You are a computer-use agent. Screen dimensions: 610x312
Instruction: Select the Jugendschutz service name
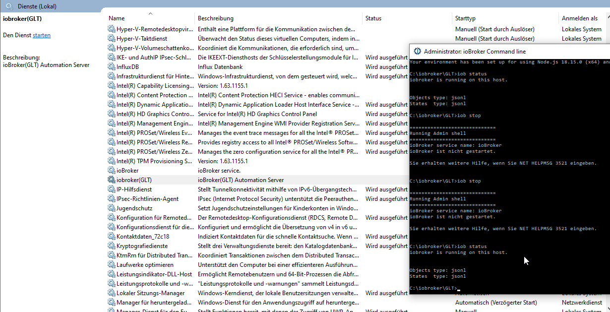click(134, 208)
